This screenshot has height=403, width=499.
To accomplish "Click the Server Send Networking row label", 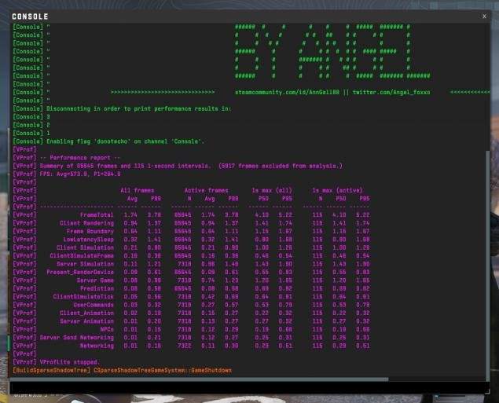I will pyautogui.click(x=77, y=338).
